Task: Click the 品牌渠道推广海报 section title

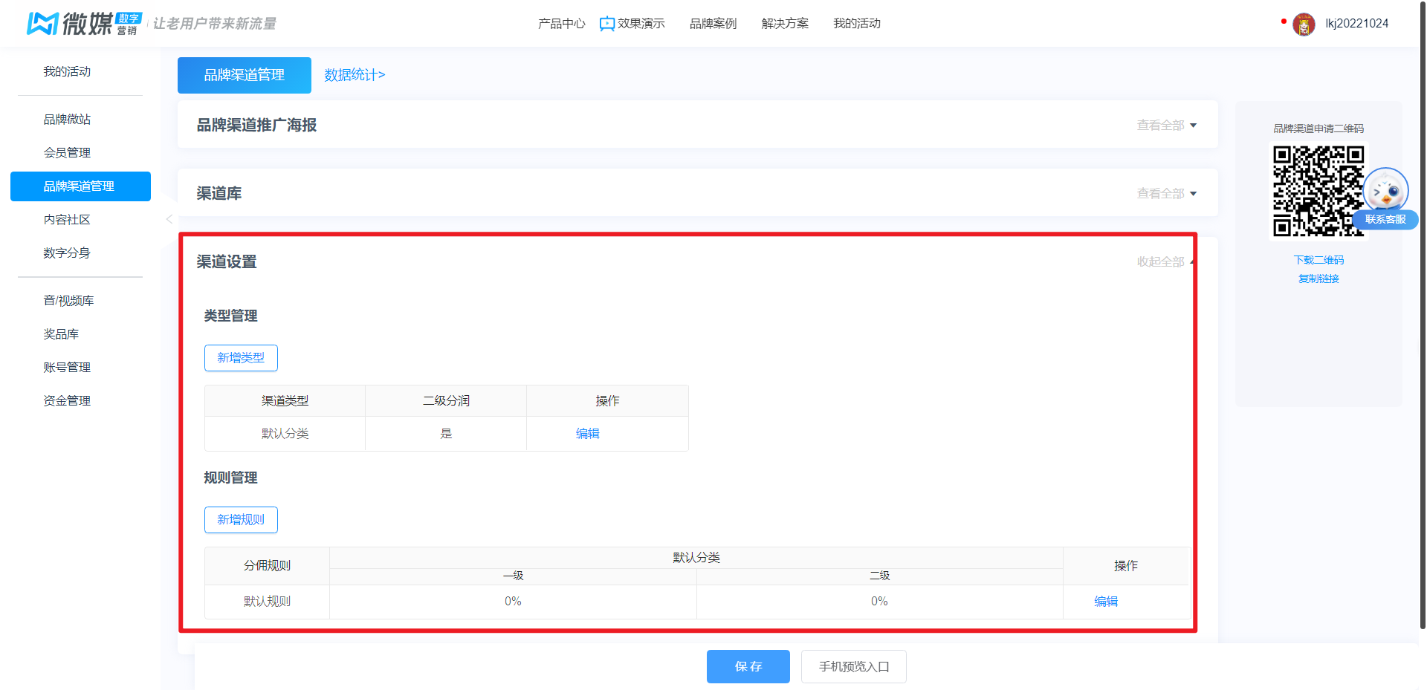Action: tap(256, 126)
